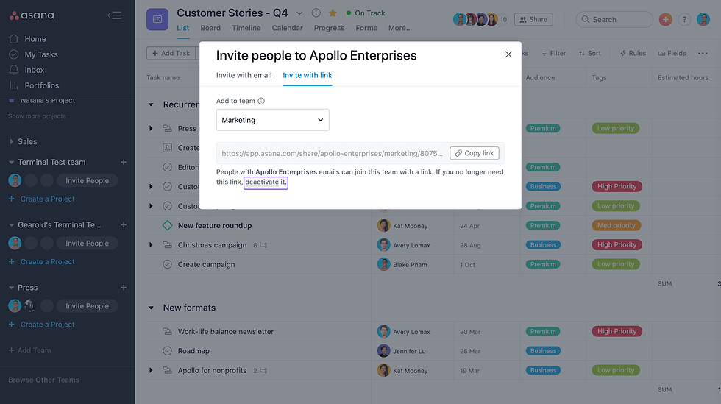This screenshot has width=721, height=404.
Task: Open Home in the sidebar
Action: coord(28,39)
